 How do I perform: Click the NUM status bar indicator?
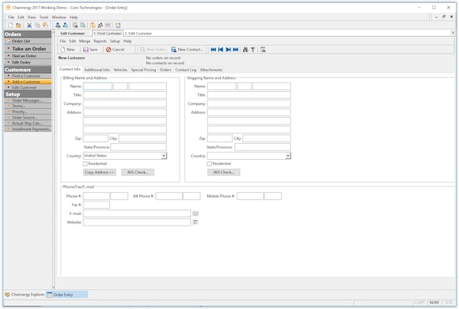pos(434,302)
